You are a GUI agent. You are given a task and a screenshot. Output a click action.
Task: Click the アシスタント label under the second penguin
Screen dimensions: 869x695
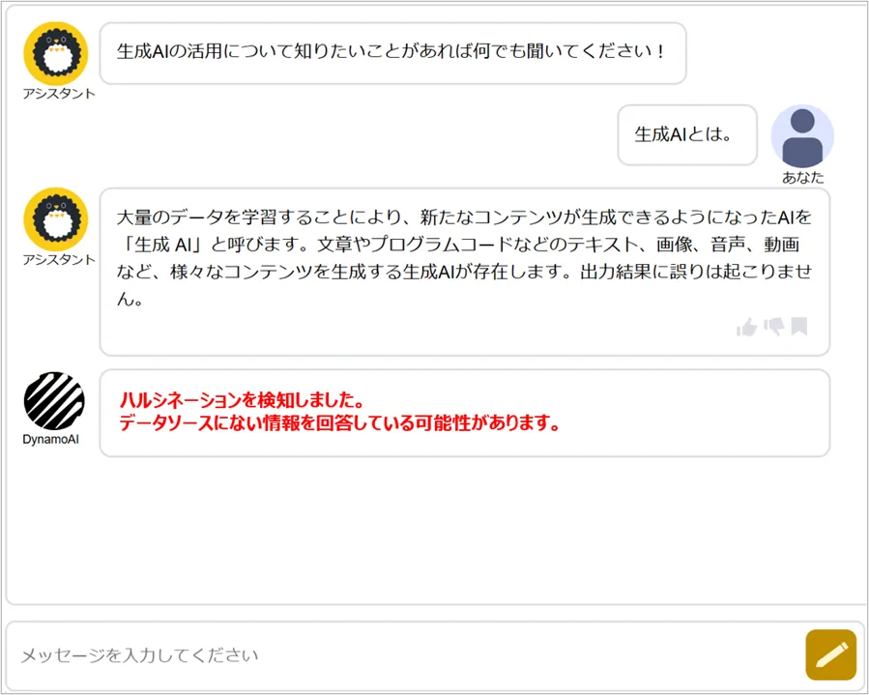[x=59, y=259]
